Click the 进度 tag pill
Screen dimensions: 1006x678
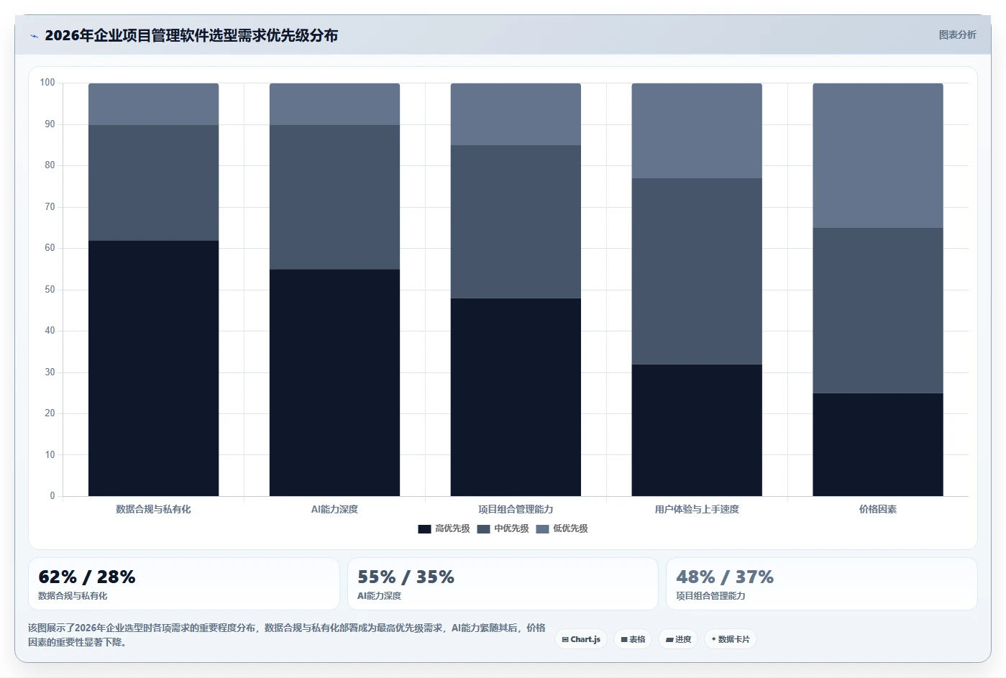(x=678, y=639)
